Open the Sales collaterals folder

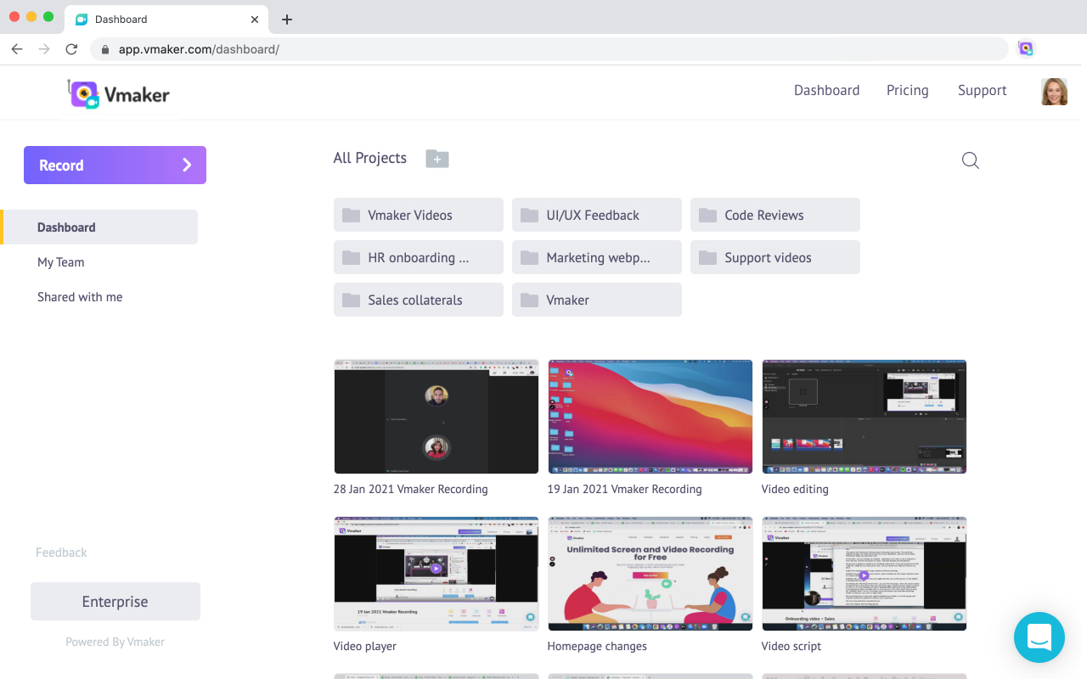tap(419, 300)
